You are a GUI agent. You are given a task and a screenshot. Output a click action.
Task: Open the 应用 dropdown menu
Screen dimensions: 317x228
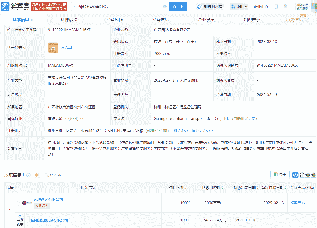(239, 6)
